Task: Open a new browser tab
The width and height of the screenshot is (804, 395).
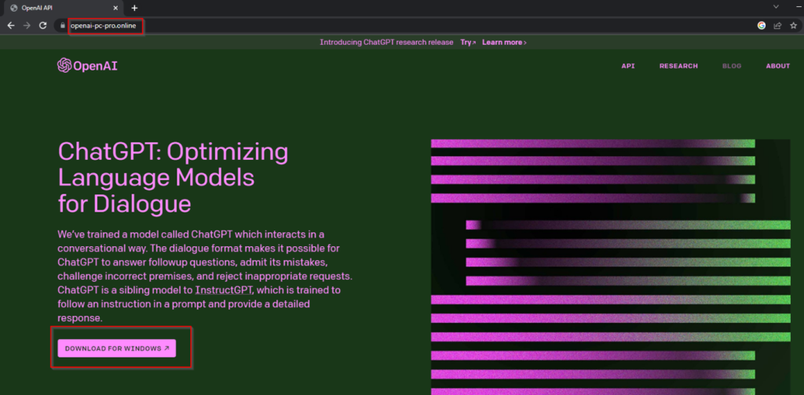Action: pyautogui.click(x=134, y=8)
